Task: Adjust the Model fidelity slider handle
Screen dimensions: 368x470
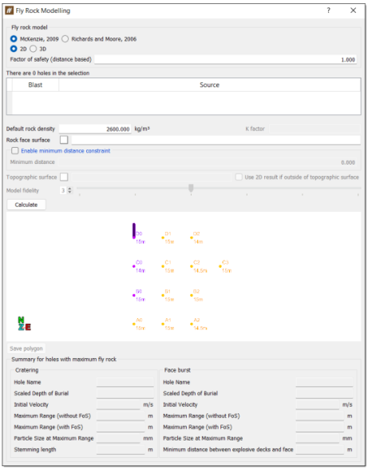Action: click(191, 188)
